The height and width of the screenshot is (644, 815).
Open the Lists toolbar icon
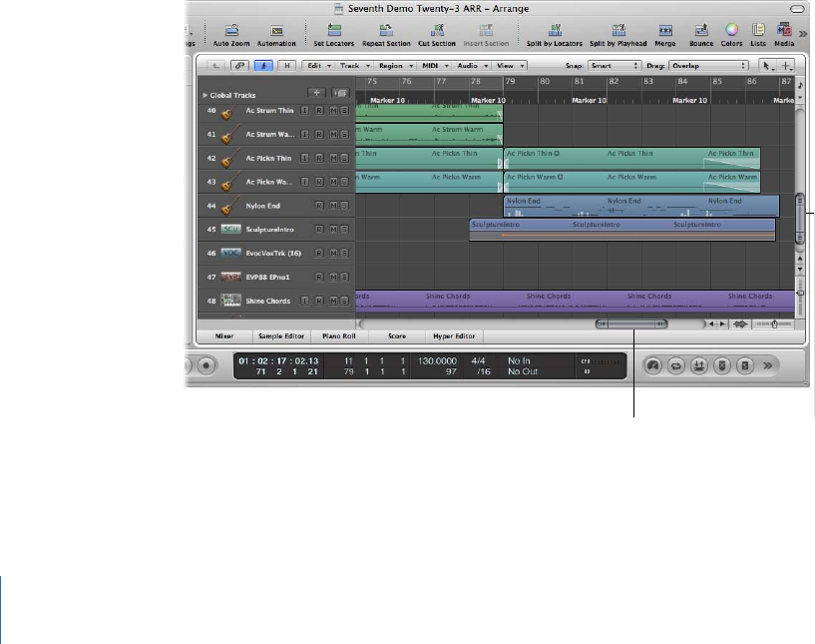(758, 30)
